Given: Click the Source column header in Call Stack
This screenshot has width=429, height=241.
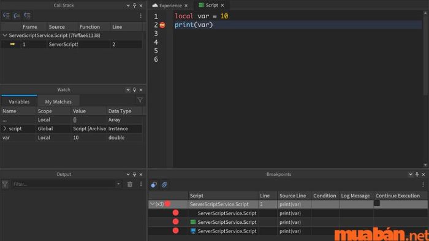Looking at the screenshot, I should click(57, 27).
